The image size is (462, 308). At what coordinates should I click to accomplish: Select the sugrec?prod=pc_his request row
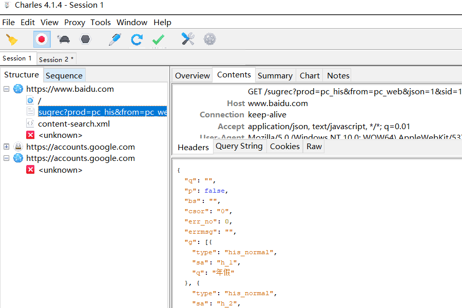(103, 112)
